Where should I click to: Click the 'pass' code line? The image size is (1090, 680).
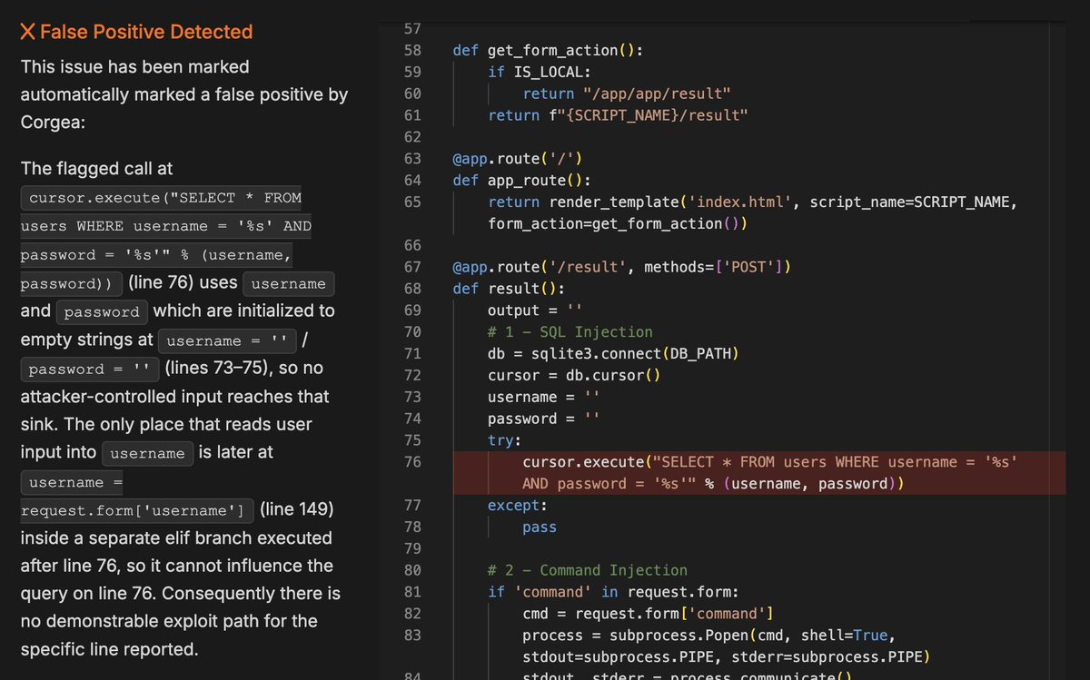point(540,527)
